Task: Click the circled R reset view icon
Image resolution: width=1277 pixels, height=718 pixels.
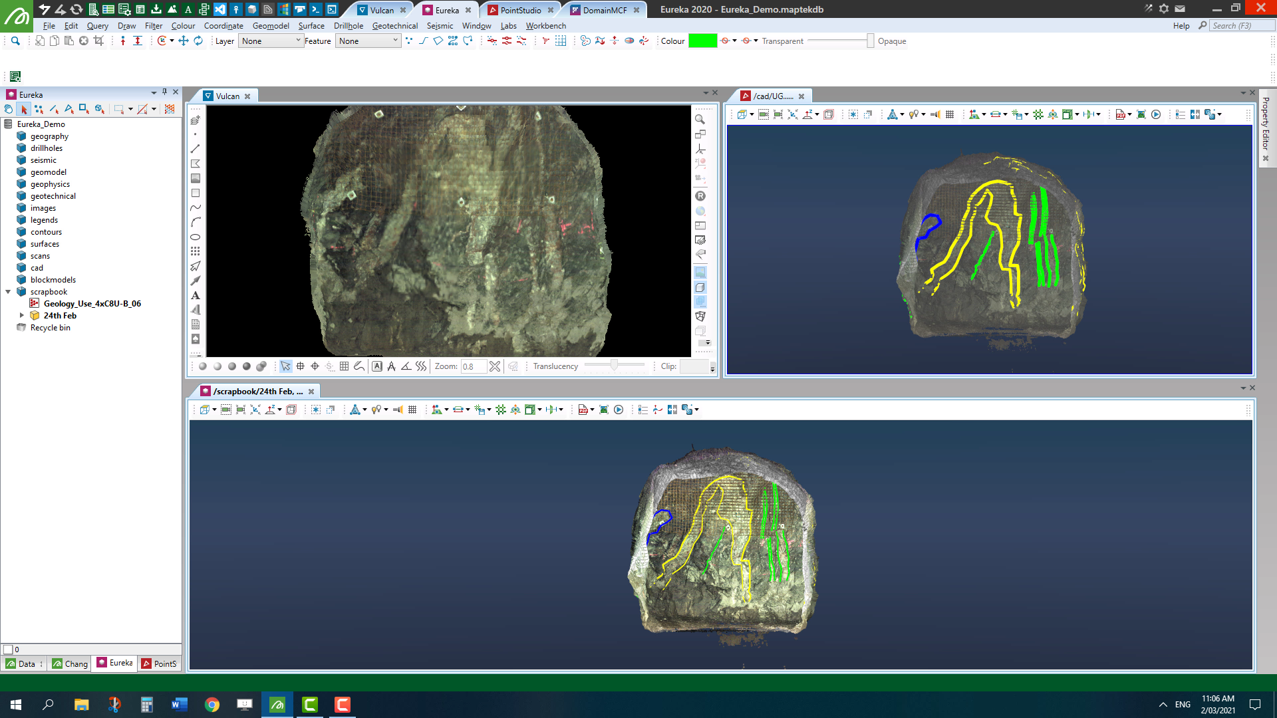Action: [x=700, y=196]
